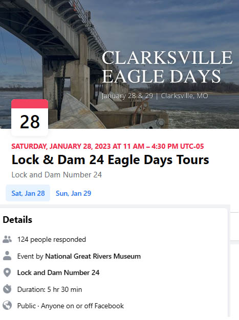Click the Details section heading

tap(17, 220)
